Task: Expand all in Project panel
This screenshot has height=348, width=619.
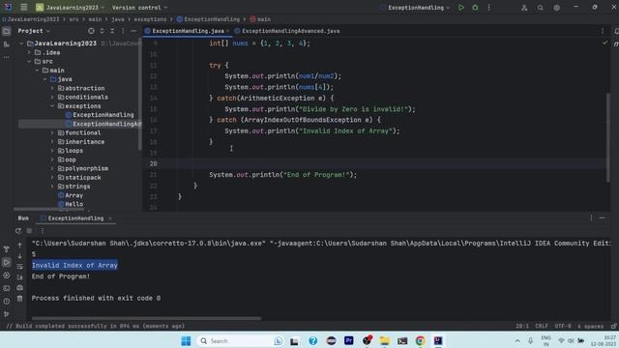Action: pos(102,31)
